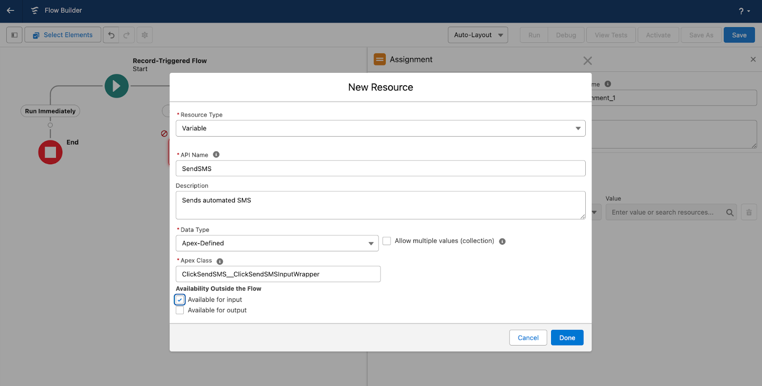
Task: Click the Description text area
Action: click(x=381, y=205)
